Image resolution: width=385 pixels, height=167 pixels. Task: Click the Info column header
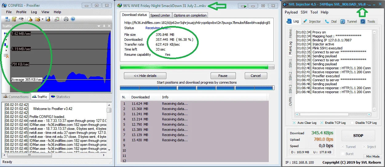[165, 97]
